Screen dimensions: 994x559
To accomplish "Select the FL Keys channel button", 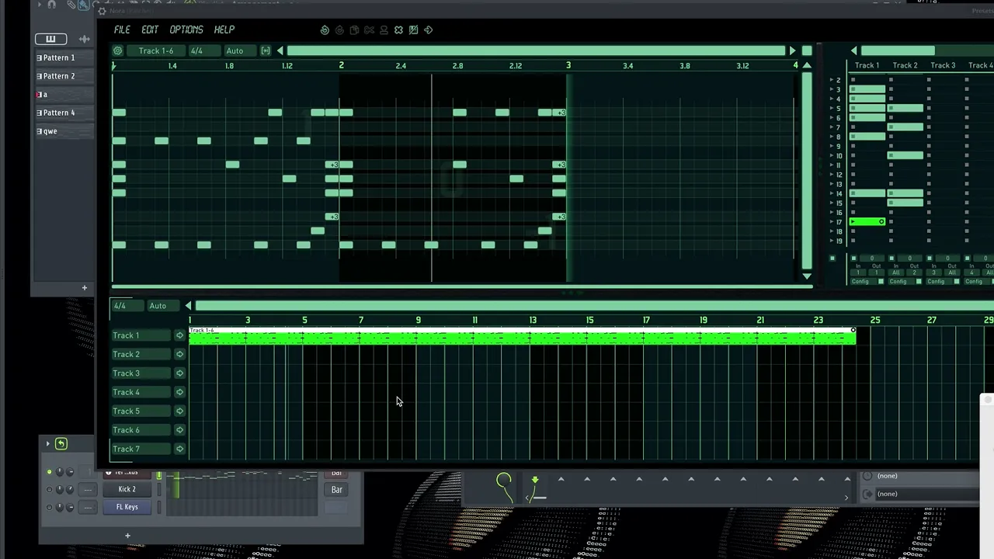I will [x=127, y=507].
